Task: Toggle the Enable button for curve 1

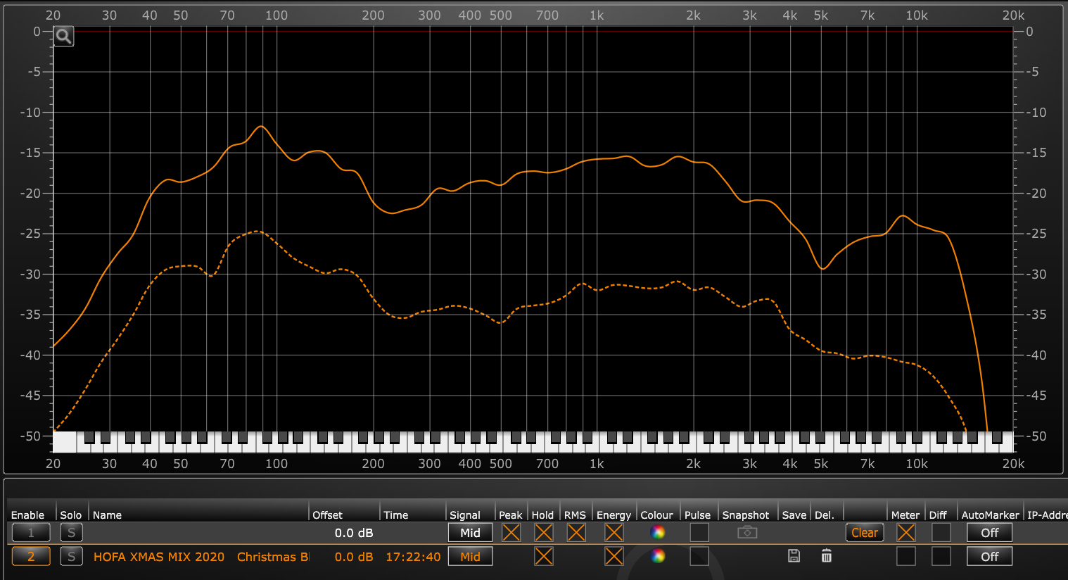Action: tap(31, 533)
